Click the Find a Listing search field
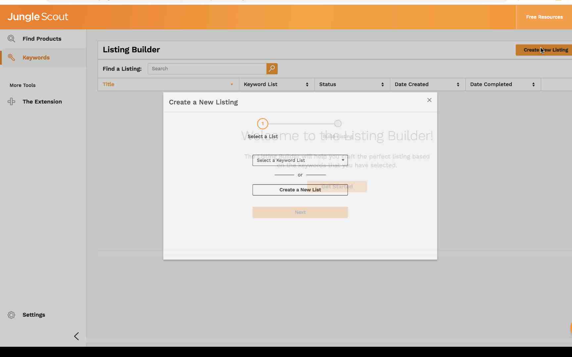This screenshot has width=572, height=357. (207, 69)
